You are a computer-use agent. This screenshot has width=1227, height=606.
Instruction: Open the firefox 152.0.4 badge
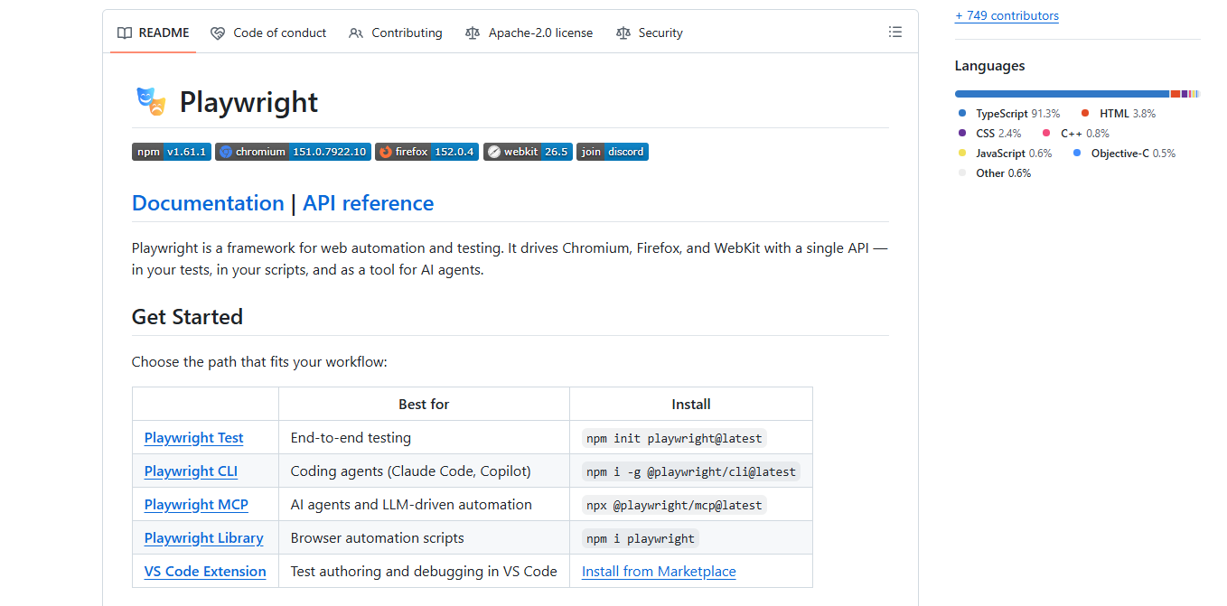(426, 152)
